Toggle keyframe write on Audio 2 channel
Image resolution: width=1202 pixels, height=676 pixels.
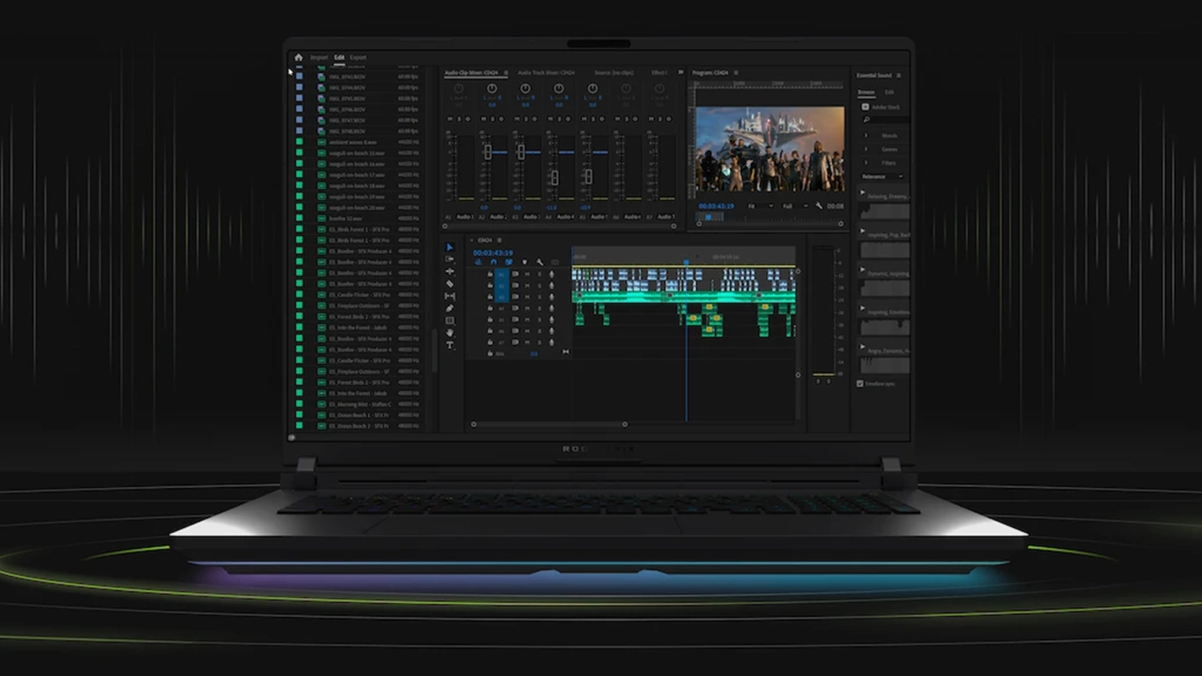502,119
